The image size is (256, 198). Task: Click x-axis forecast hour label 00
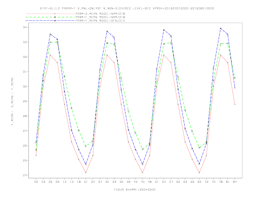pos(36,182)
